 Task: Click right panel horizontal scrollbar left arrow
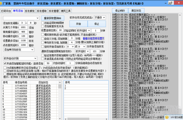(65, 119)
